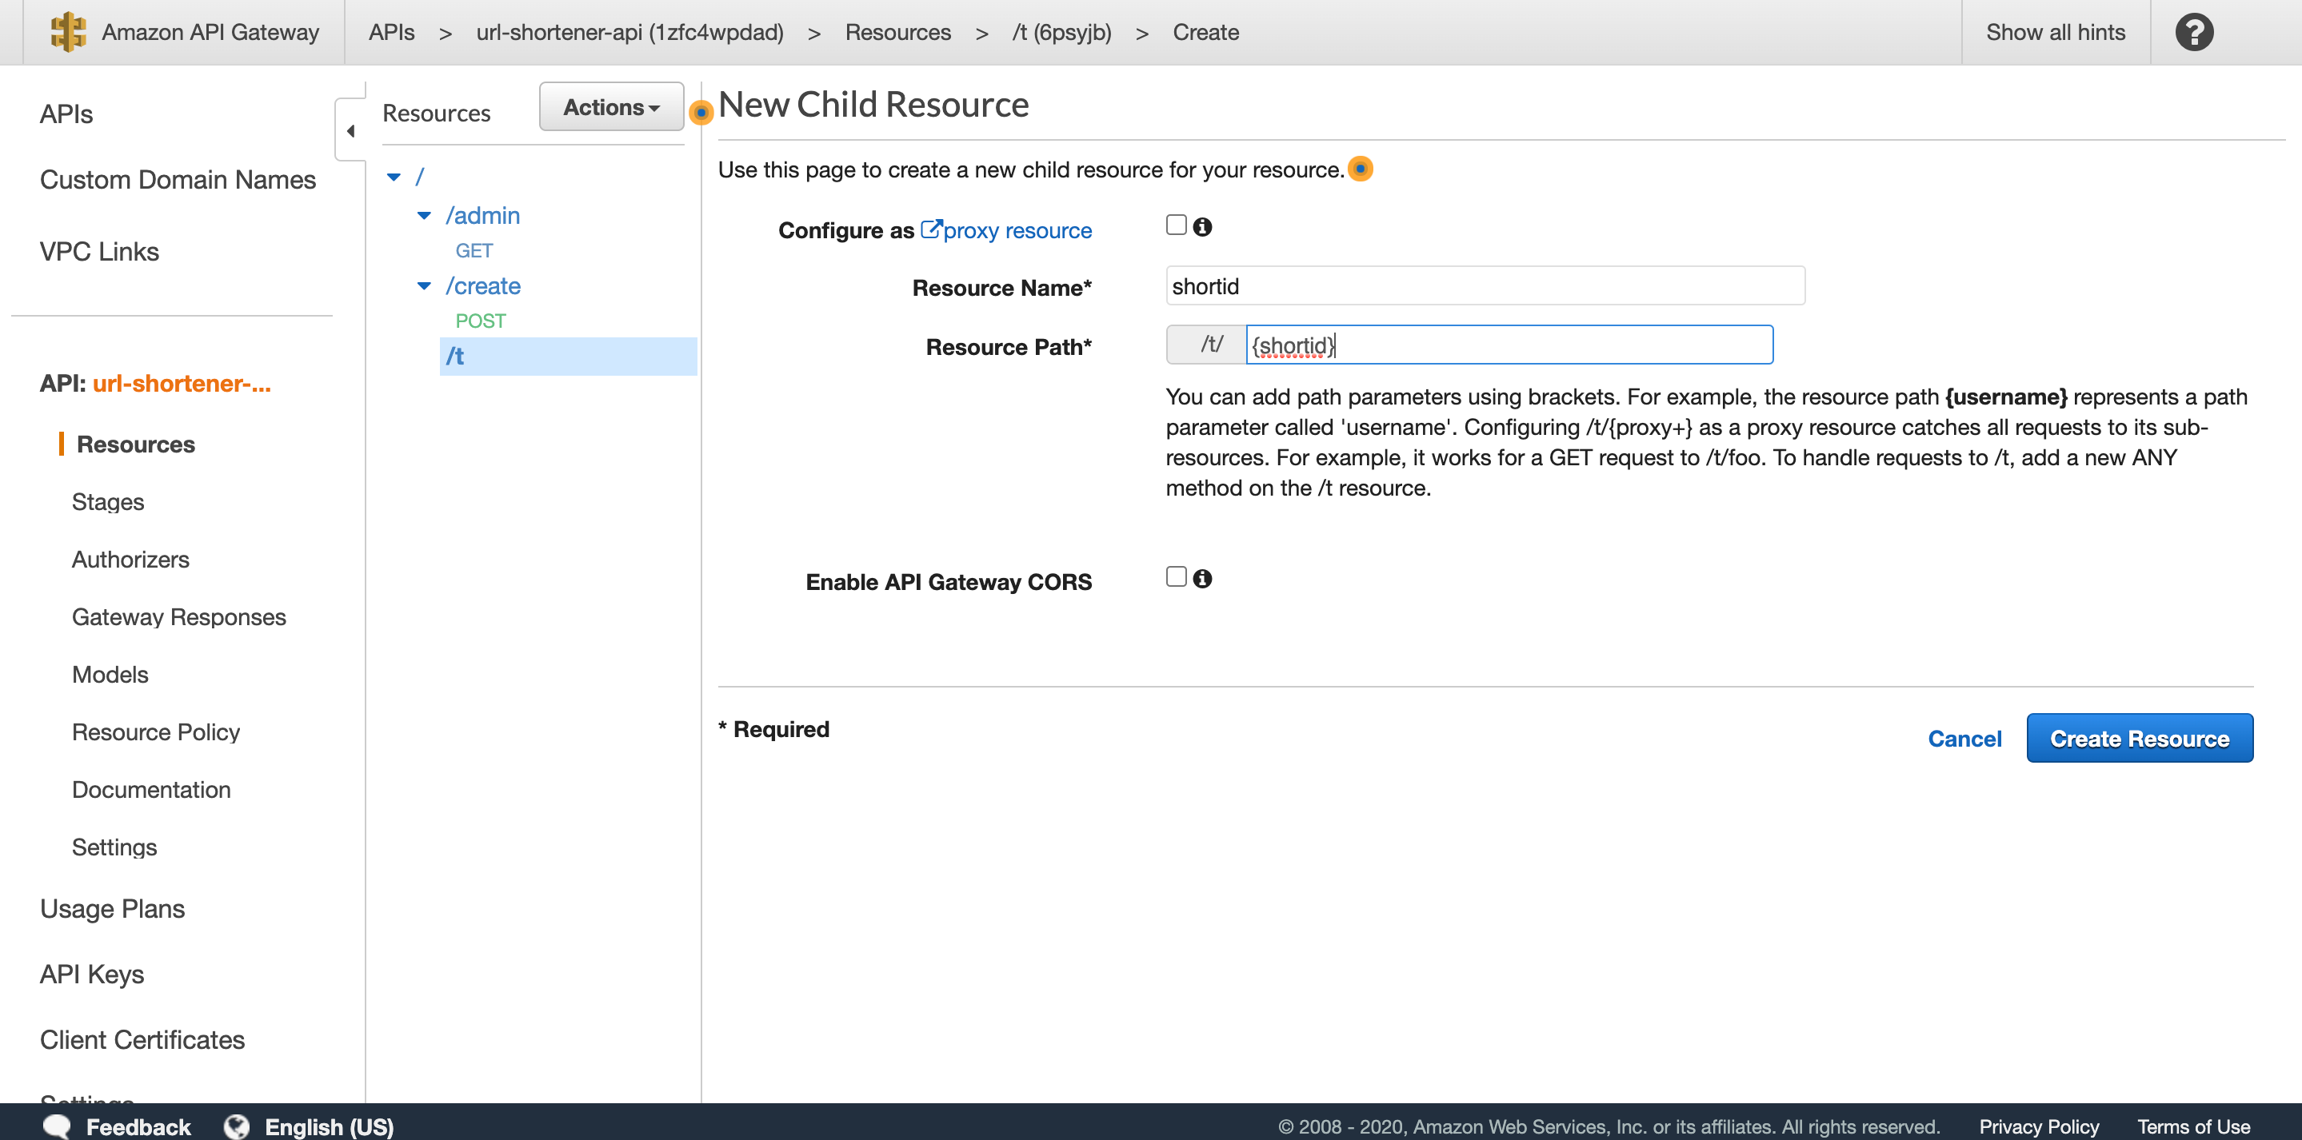Screen dimensions: 2302x1140
Task: Click the Resource Name input field
Action: click(1485, 287)
